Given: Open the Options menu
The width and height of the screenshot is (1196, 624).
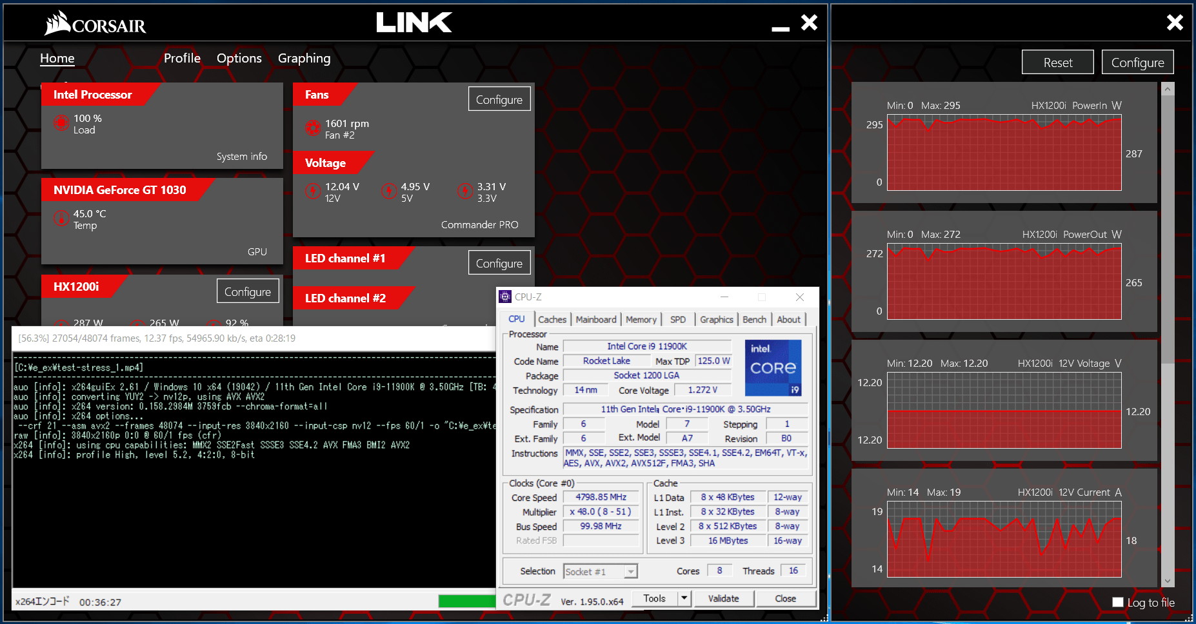Looking at the screenshot, I should [x=239, y=58].
